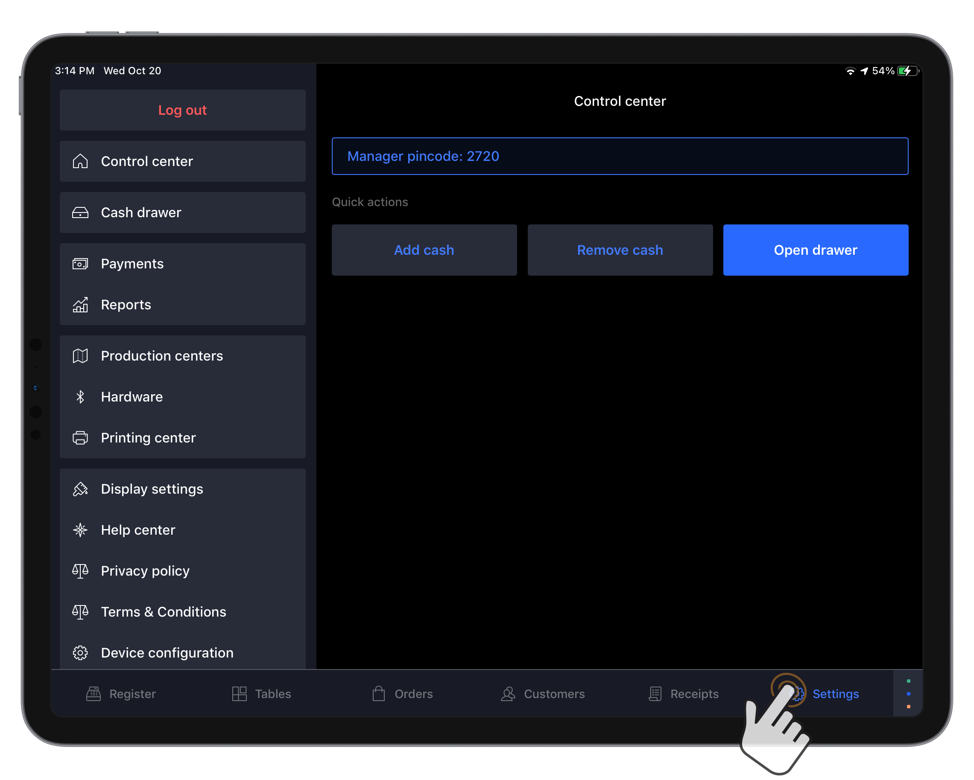Click the Open drawer blue button

816,250
